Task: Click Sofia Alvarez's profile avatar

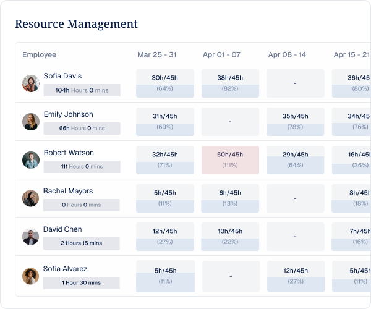Action: pyautogui.click(x=31, y=276)
